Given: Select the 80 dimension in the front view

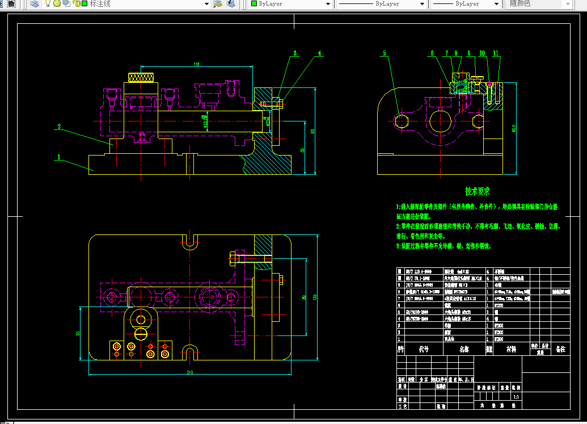Looking at the screenshot, I should click(x=312, y=132).
